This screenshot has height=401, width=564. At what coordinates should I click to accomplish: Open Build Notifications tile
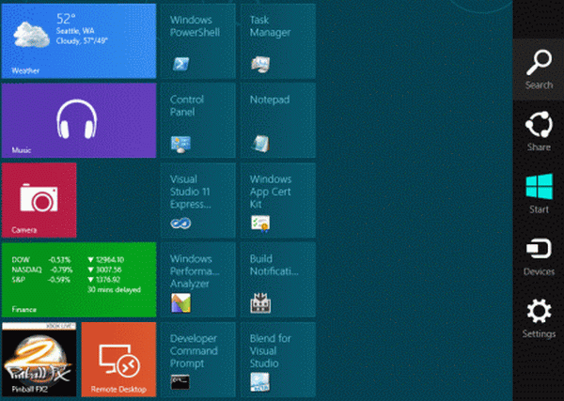click(278, 280)
